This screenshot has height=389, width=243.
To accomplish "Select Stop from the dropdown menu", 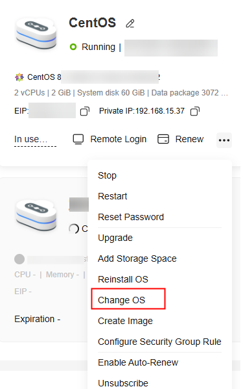I will [107, 175].
